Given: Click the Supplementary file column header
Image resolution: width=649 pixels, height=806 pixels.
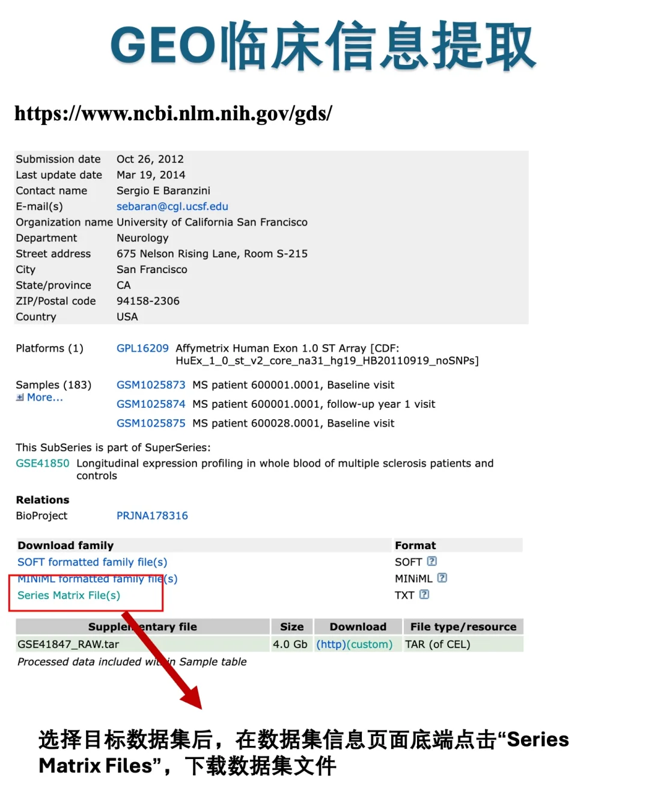Looking at the screenshot, I should [142, 627].
